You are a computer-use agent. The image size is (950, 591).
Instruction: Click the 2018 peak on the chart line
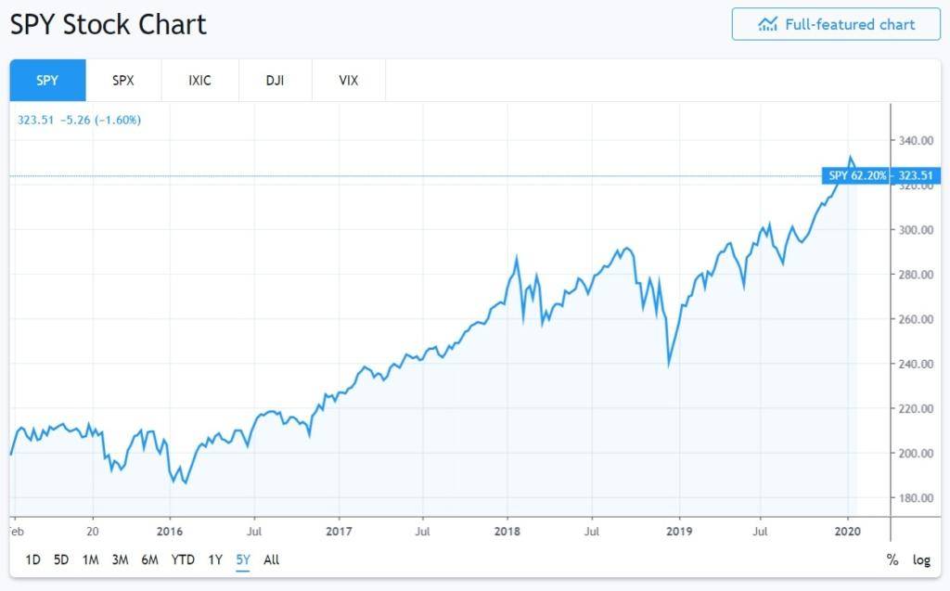(516, 257)
